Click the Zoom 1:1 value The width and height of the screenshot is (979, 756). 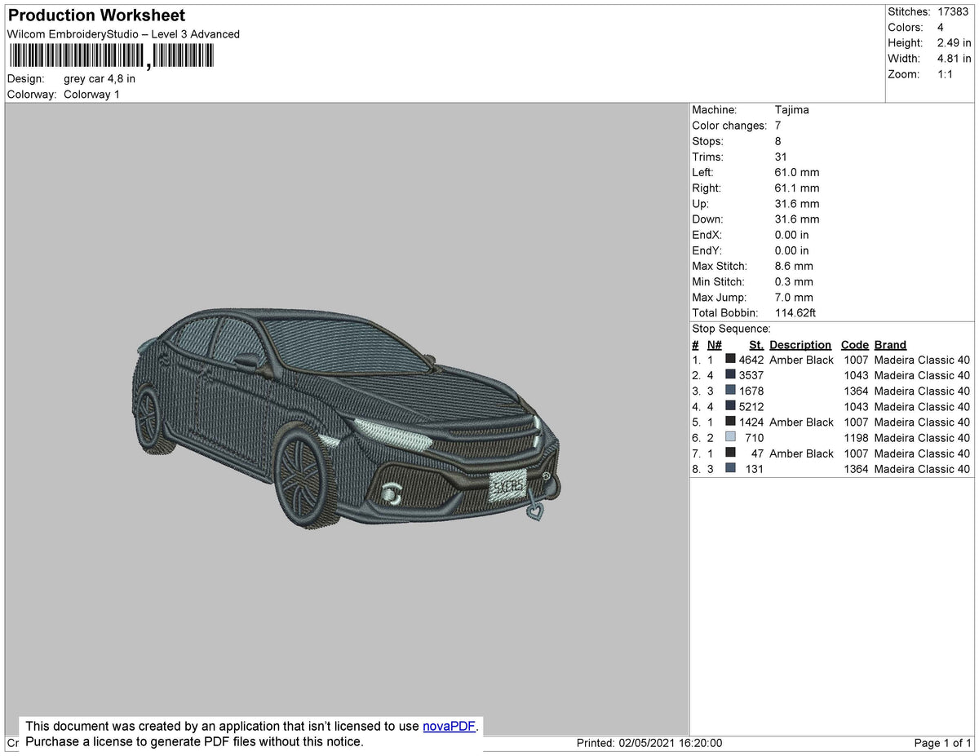coord(946,74)
